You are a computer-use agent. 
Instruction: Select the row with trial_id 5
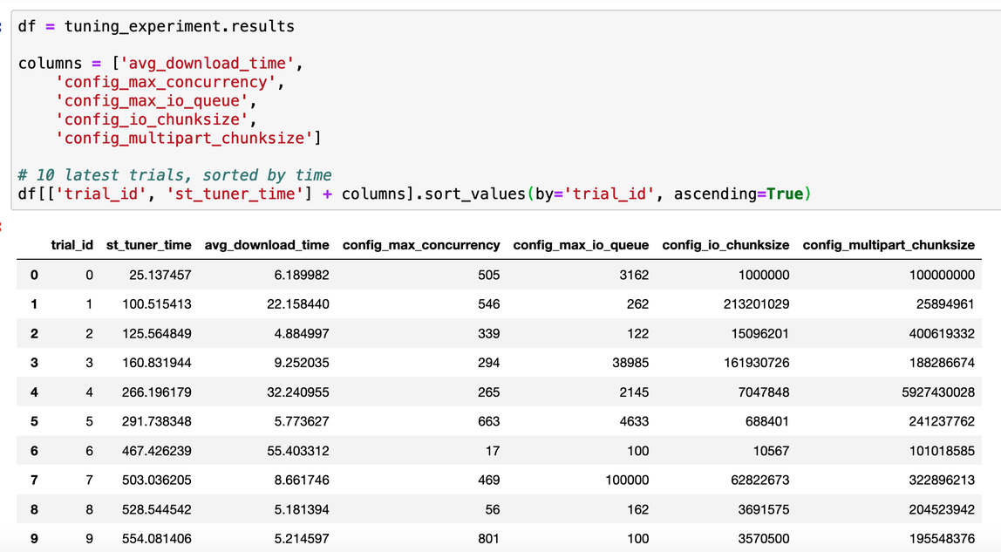(34, 421)
